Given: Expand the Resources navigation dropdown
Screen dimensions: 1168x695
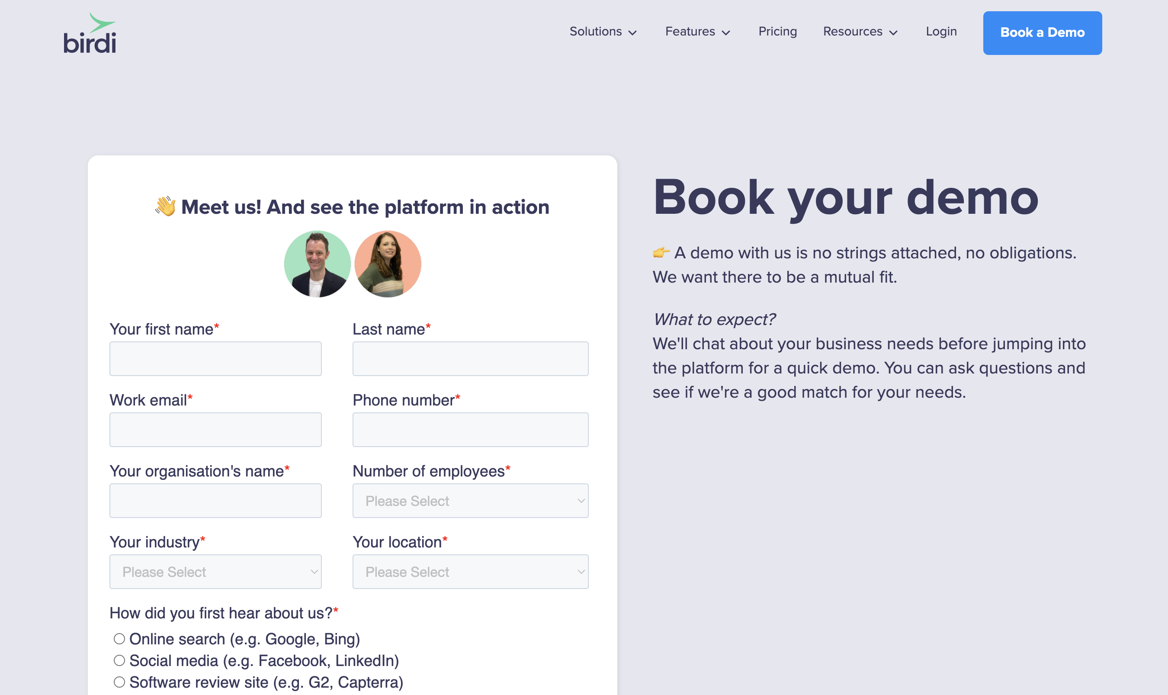Looking at the screenshot, I should 860,32.
